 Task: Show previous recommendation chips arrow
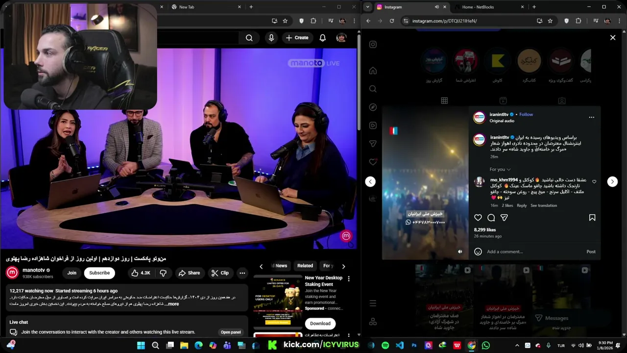(261, 266)
